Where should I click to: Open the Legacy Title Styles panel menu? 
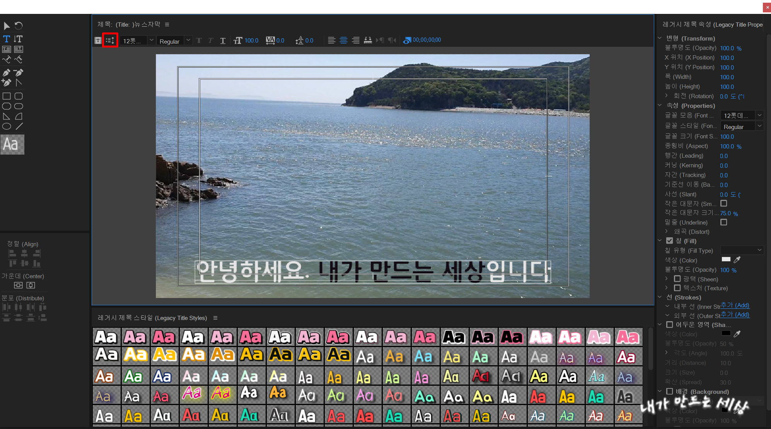click(x=215, y=318)
